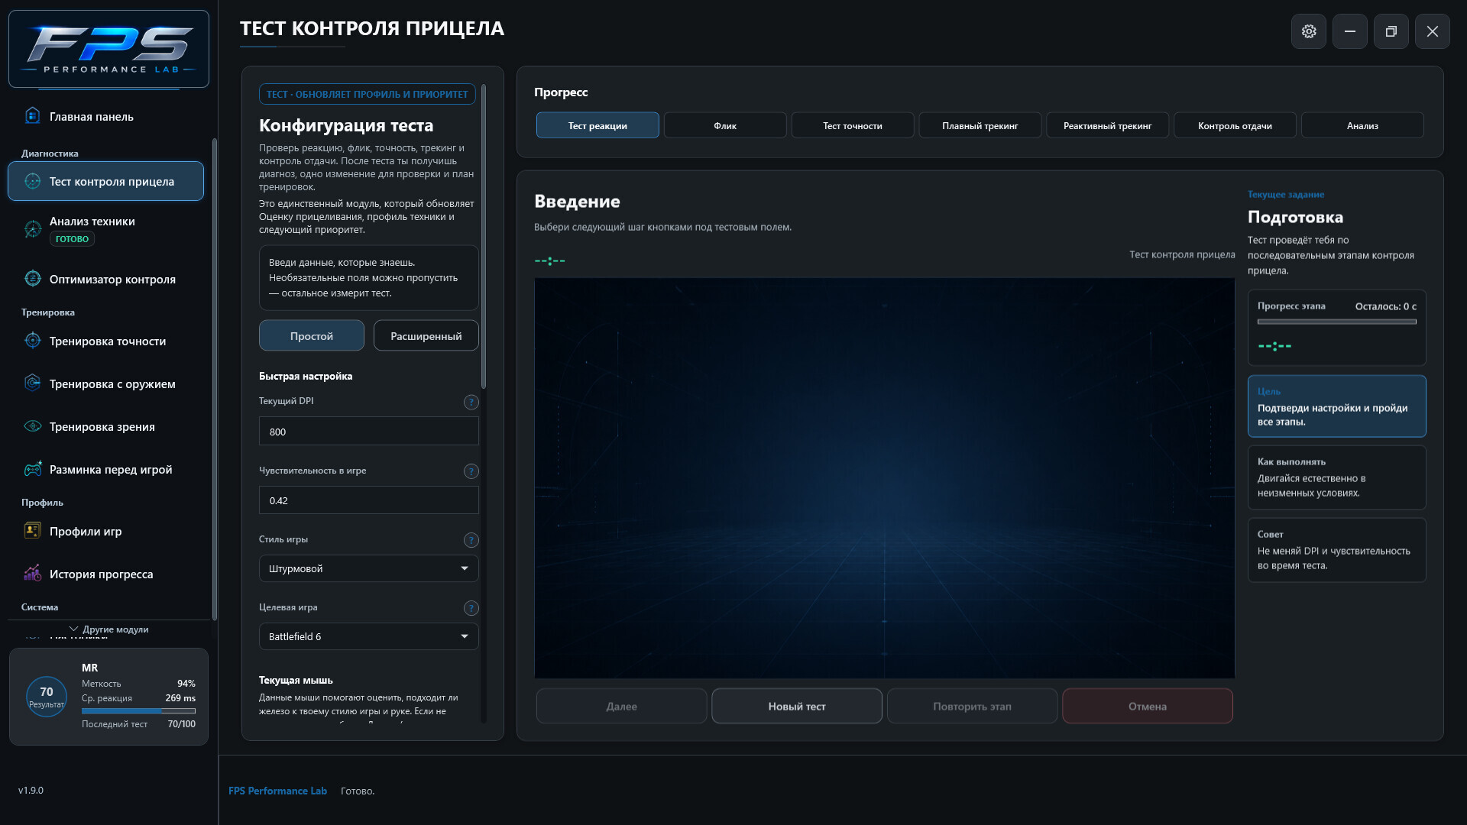The image size is (1467, 825).
Task: Open the Стиль игры dropdown Штурмовой
Action: 369,568
